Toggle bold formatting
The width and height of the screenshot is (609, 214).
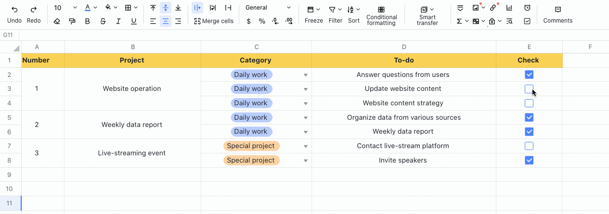pos(87,21)
